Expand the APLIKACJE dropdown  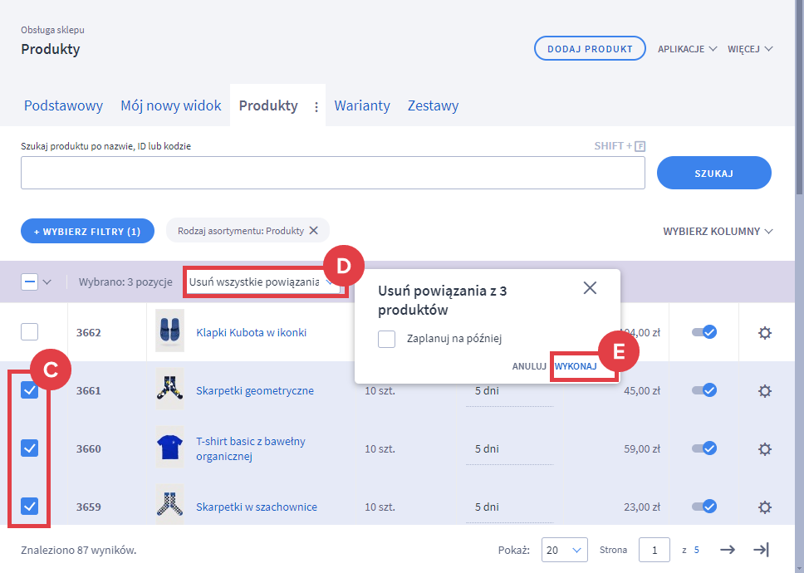[x=687, y=49]
